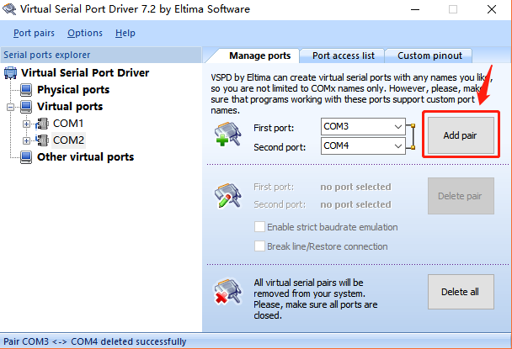This screenshot has height=349, width=512.
Task: Click the add pair plug icon
Action: point(227,136)
